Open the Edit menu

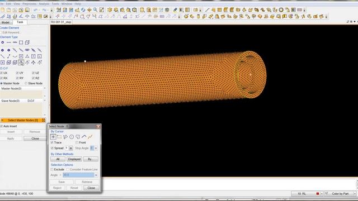coord(8,4)
